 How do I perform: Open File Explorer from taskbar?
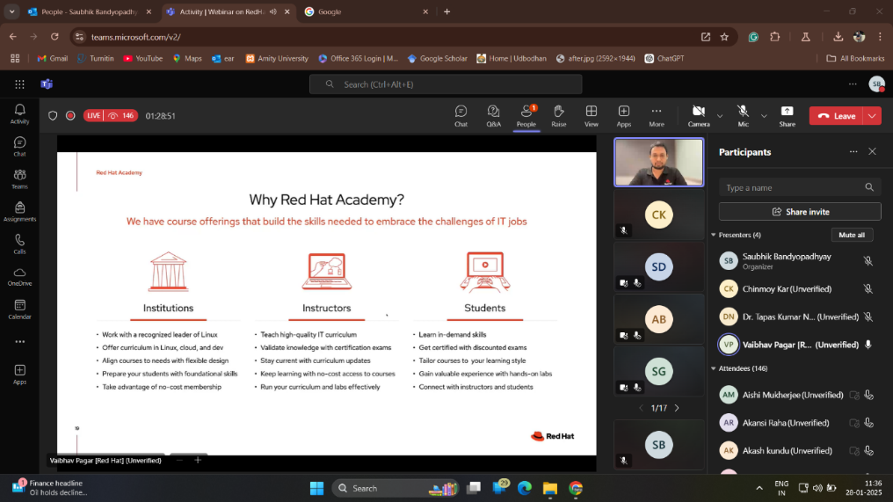[549, 488]
